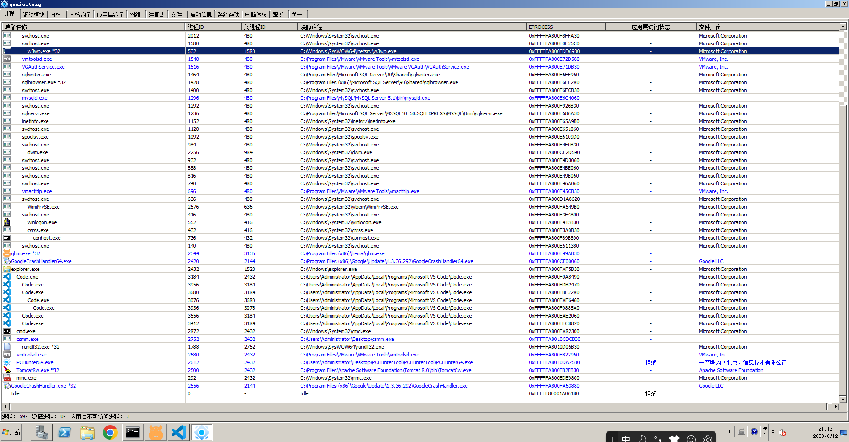
Task: Open the CH language selection menu
Action: pos(728,431)
